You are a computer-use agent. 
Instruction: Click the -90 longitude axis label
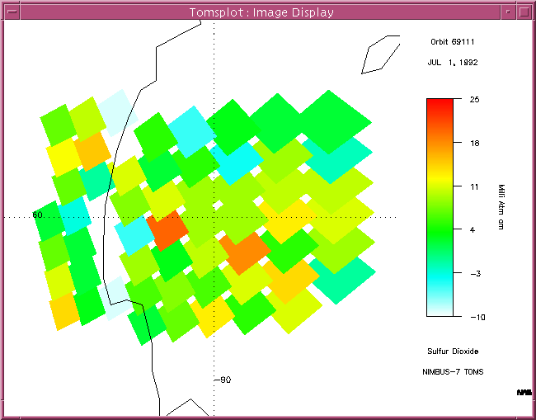pos(223,380)
